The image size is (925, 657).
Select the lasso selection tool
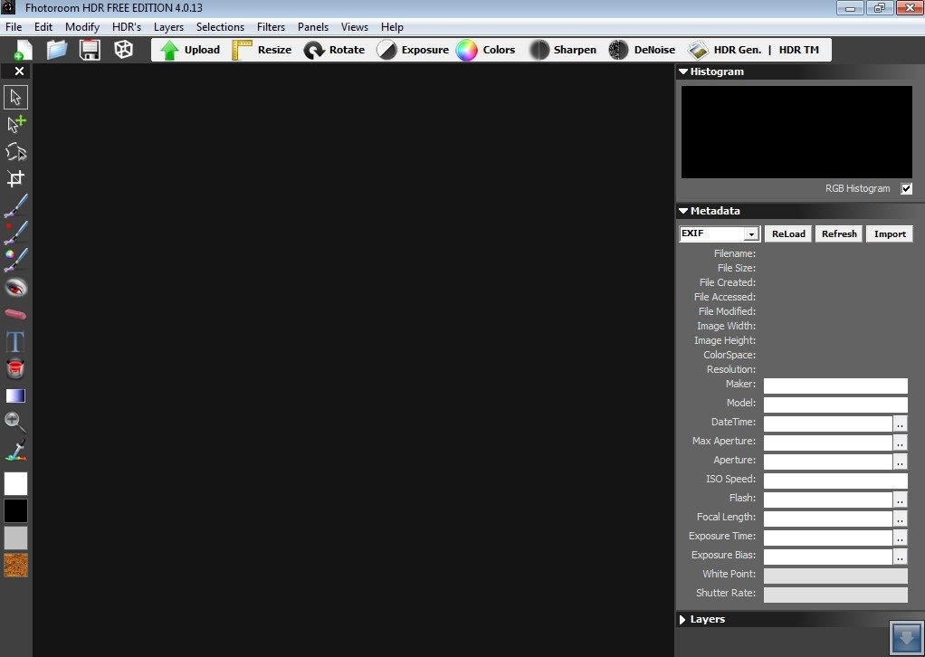tap(16, 151)
